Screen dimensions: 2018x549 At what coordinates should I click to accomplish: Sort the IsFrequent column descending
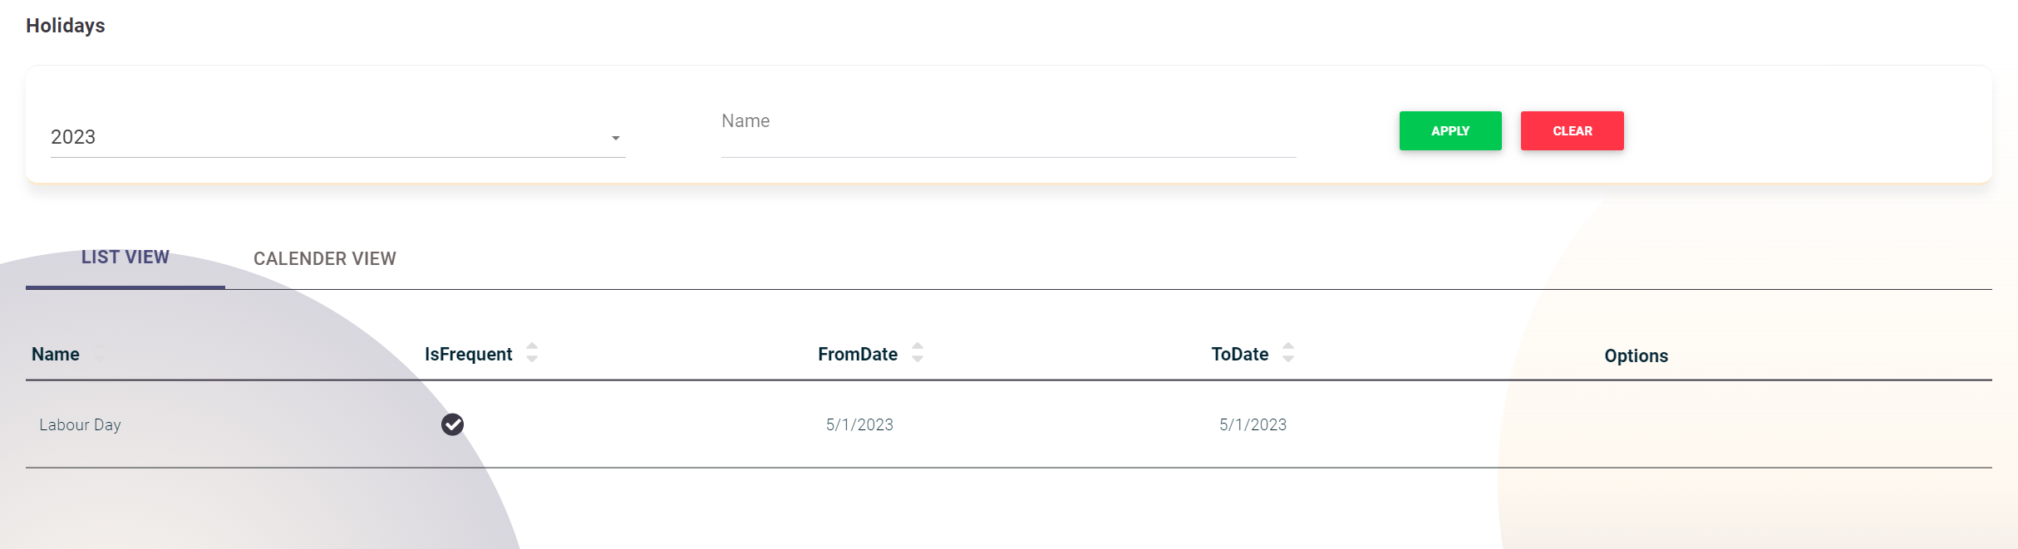(x=532, y=359)
